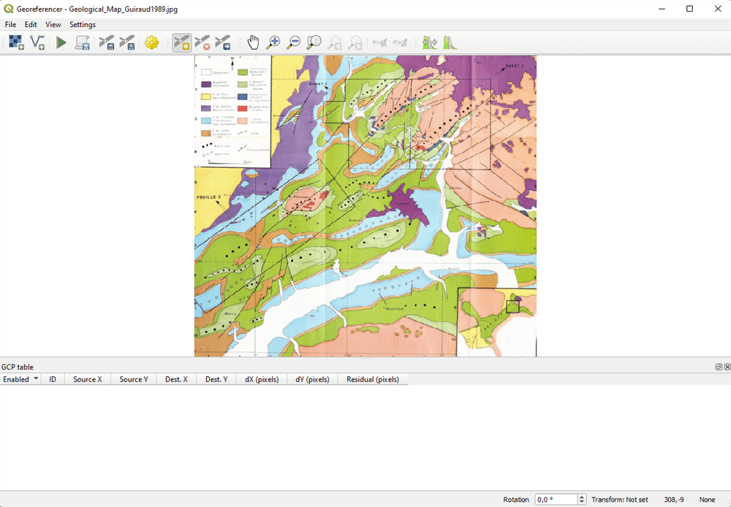The height and width of the screenshot is (507, 731).
Task: Open Transformation Settings gear icon
Action: 151,43
